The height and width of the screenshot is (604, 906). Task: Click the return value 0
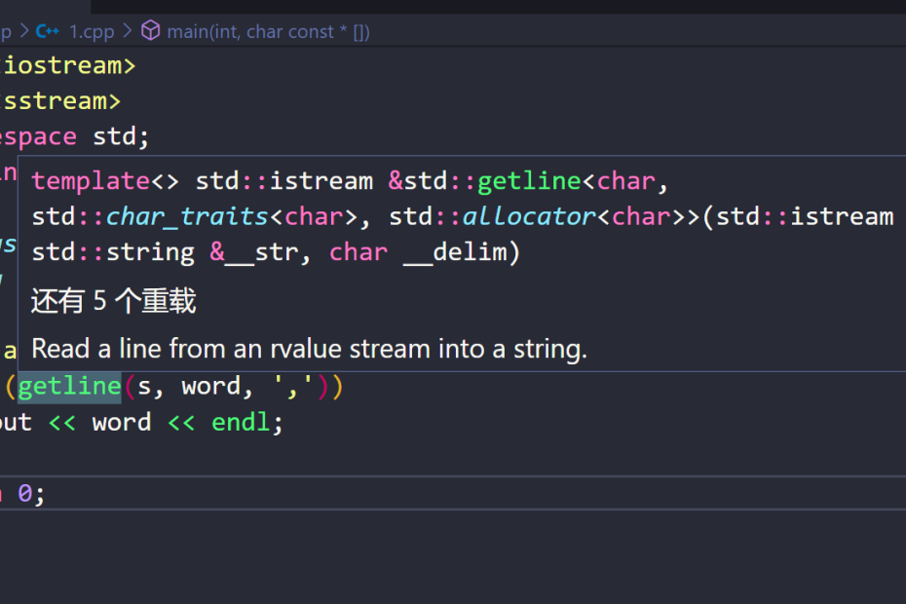tap(24, 494)
